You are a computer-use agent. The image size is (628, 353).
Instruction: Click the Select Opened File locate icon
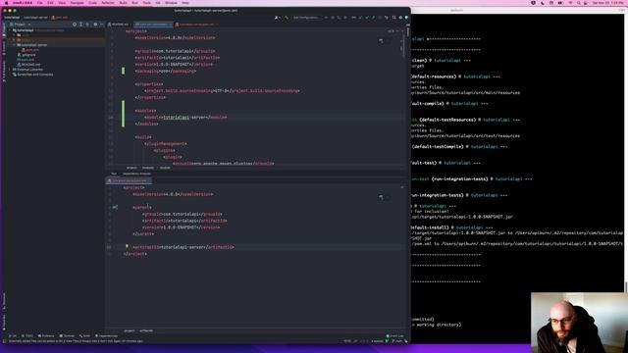[x=75, y=25]
